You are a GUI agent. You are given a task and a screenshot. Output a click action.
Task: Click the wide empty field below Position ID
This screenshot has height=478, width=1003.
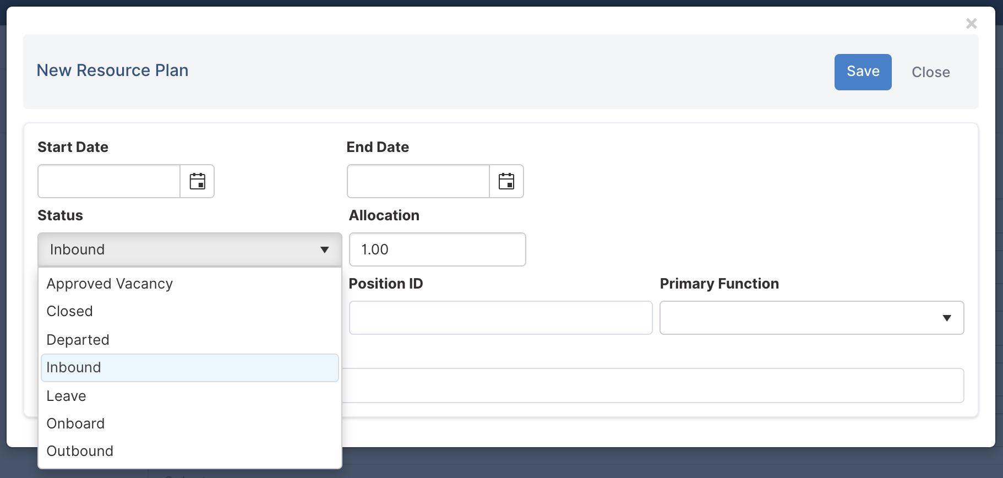(x=652, y=385)
